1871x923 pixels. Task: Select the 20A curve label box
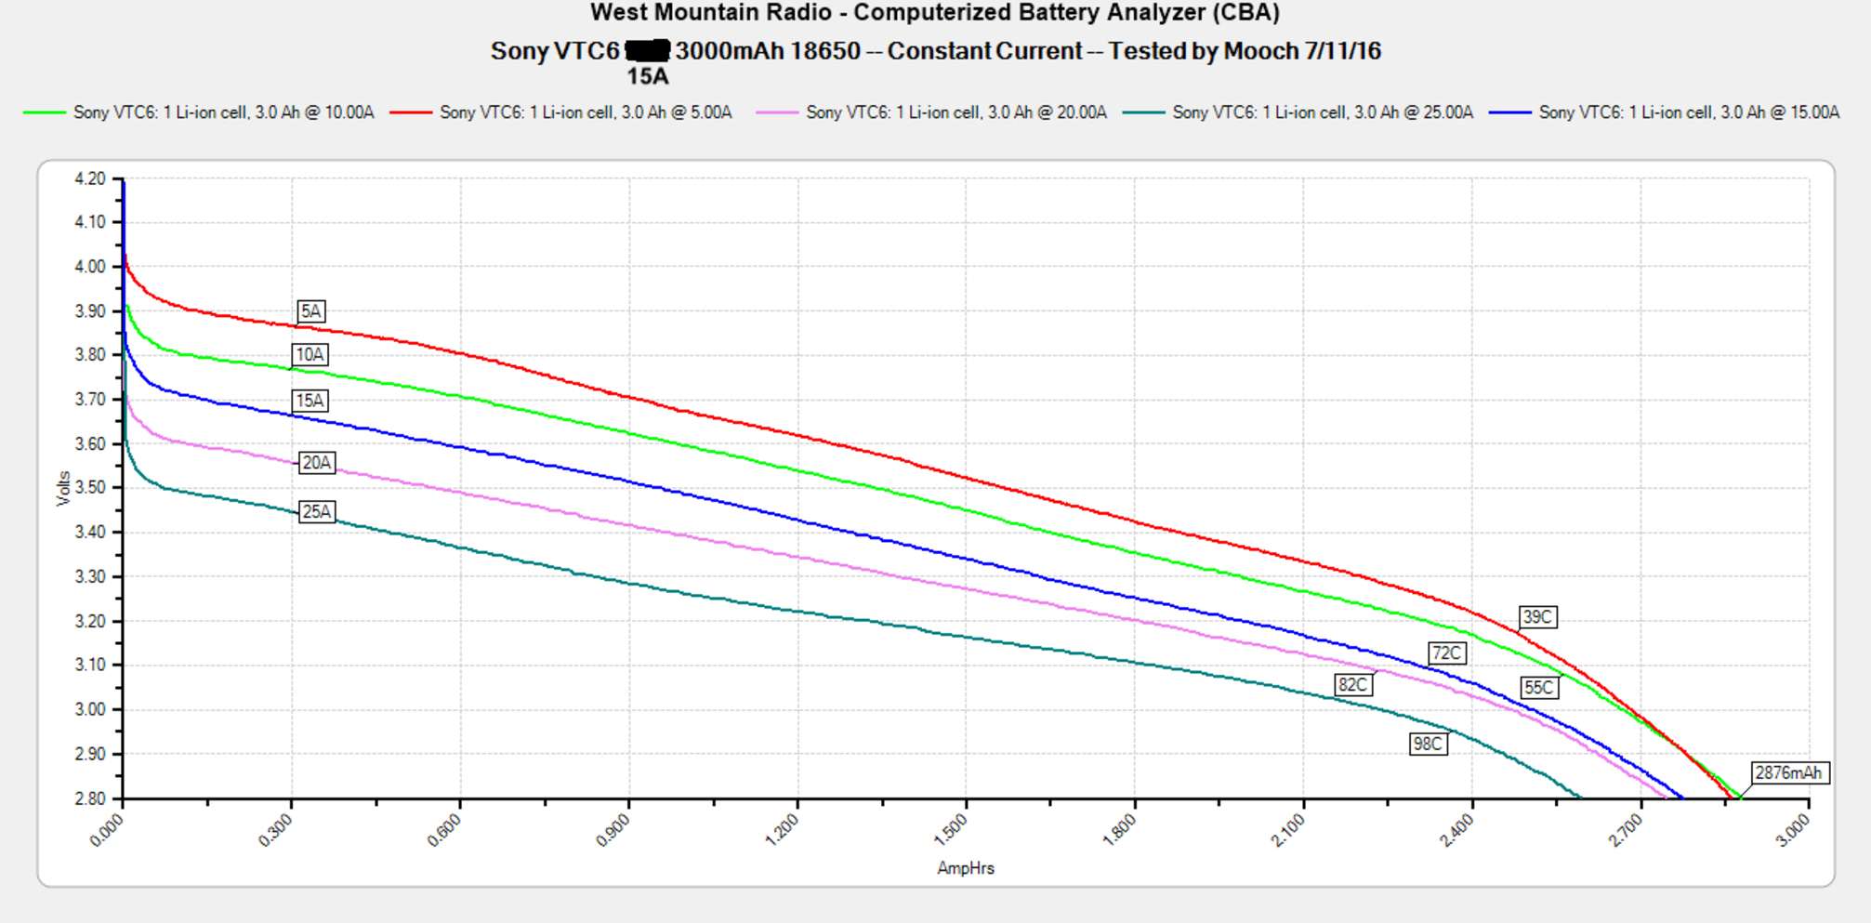316,463
